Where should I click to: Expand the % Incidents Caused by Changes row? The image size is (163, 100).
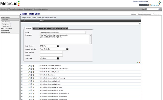[x=22, y=66]
